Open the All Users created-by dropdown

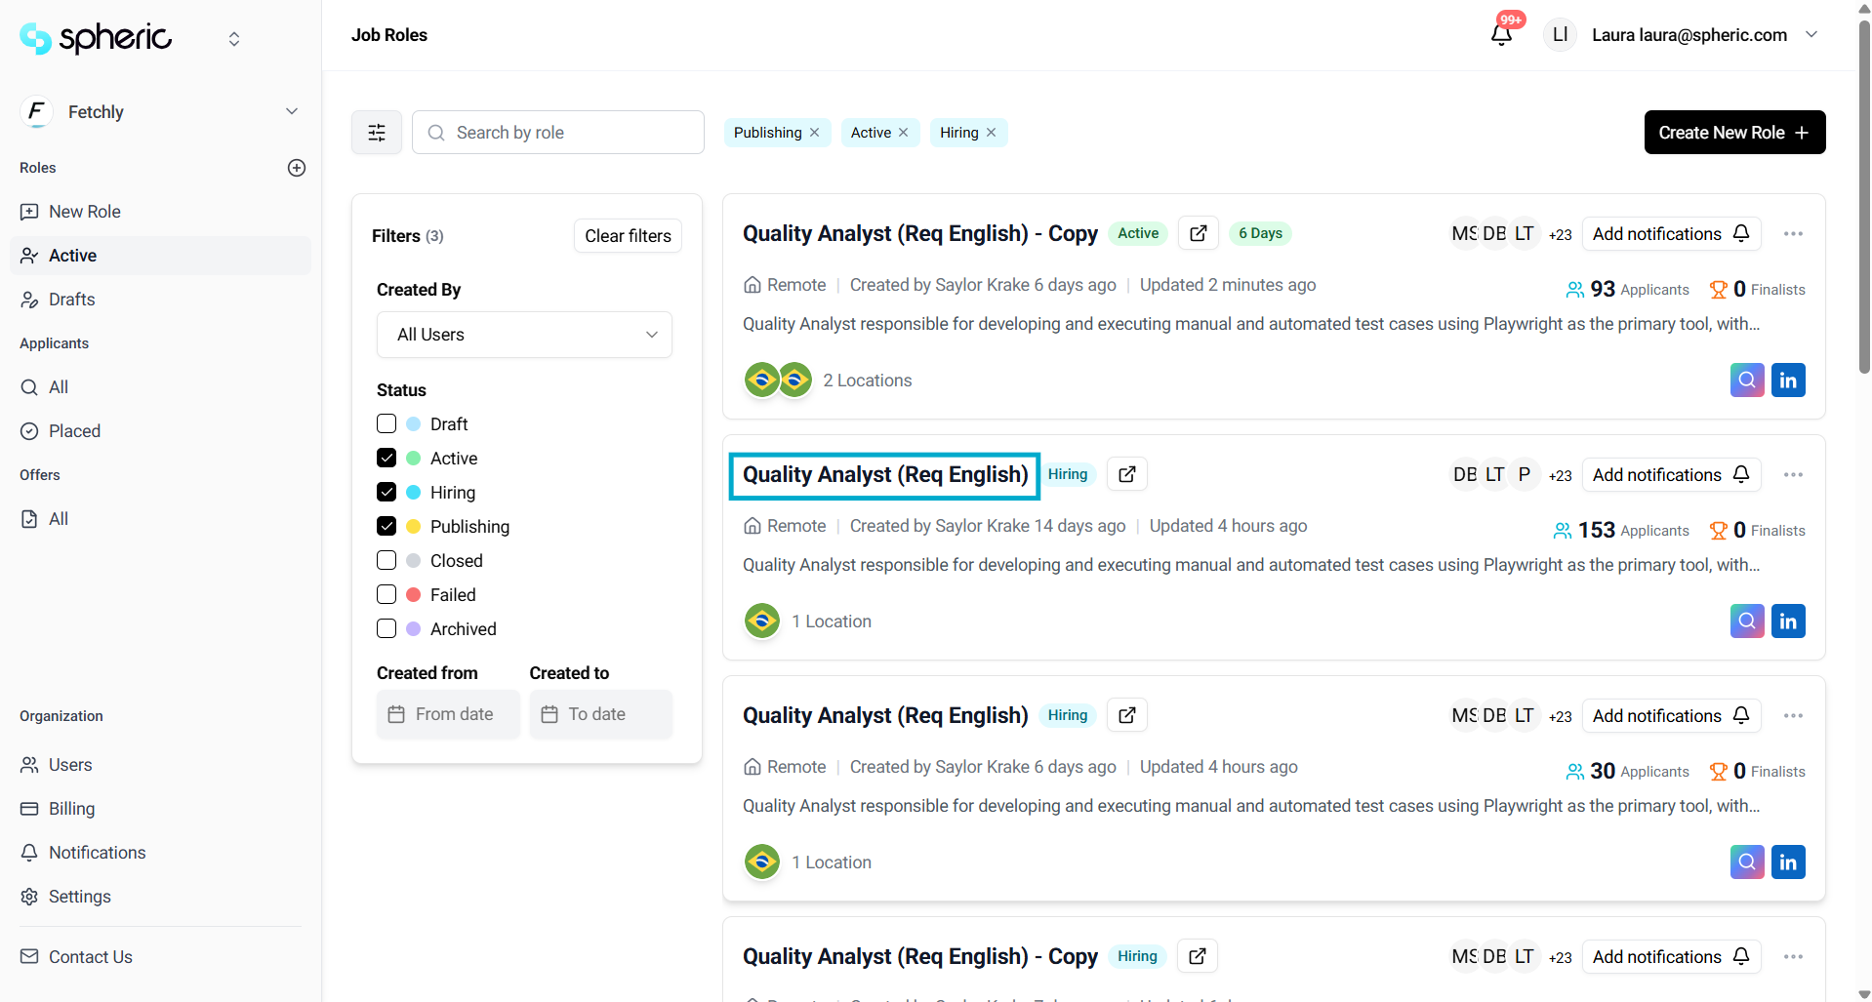pyautogui.click(x=524, y=335)
